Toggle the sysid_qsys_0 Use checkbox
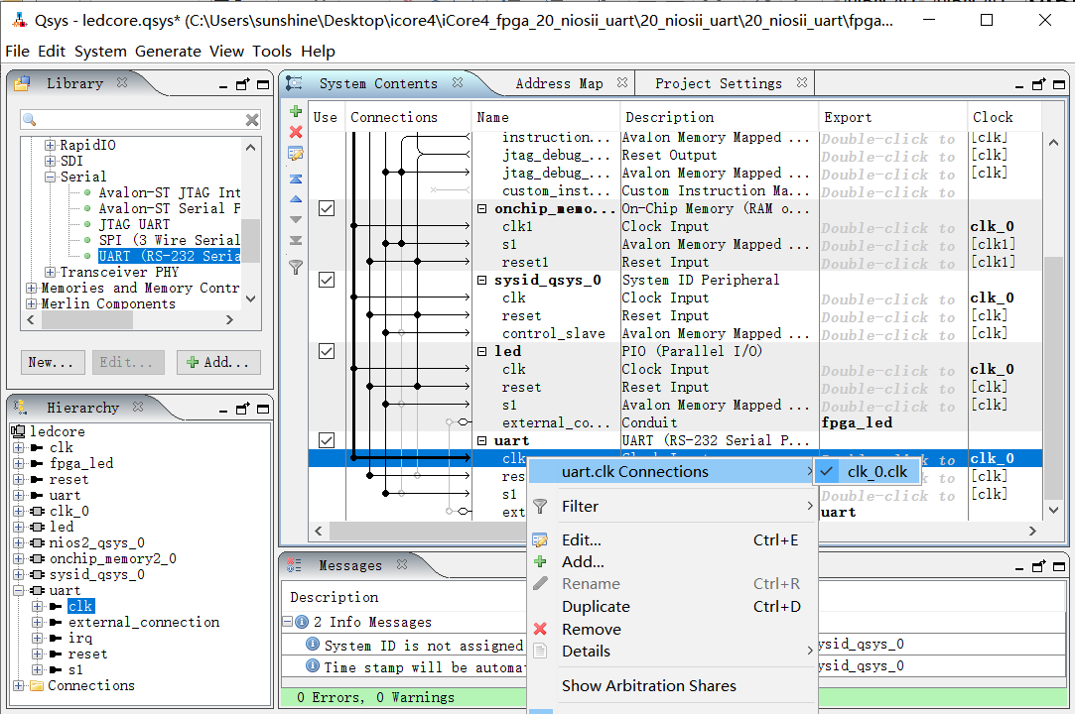 tap(326, 281)
